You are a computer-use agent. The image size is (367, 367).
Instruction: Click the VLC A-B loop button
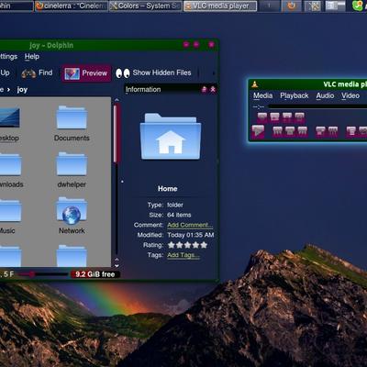(287, 117)
